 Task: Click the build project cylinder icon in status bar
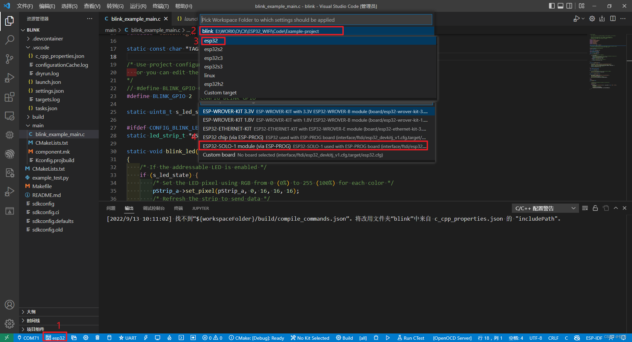click(x=109, y=338)
